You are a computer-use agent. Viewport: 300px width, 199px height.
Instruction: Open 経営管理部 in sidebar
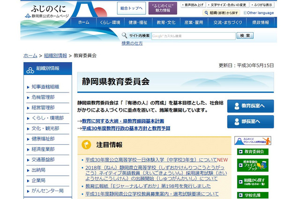43,108
